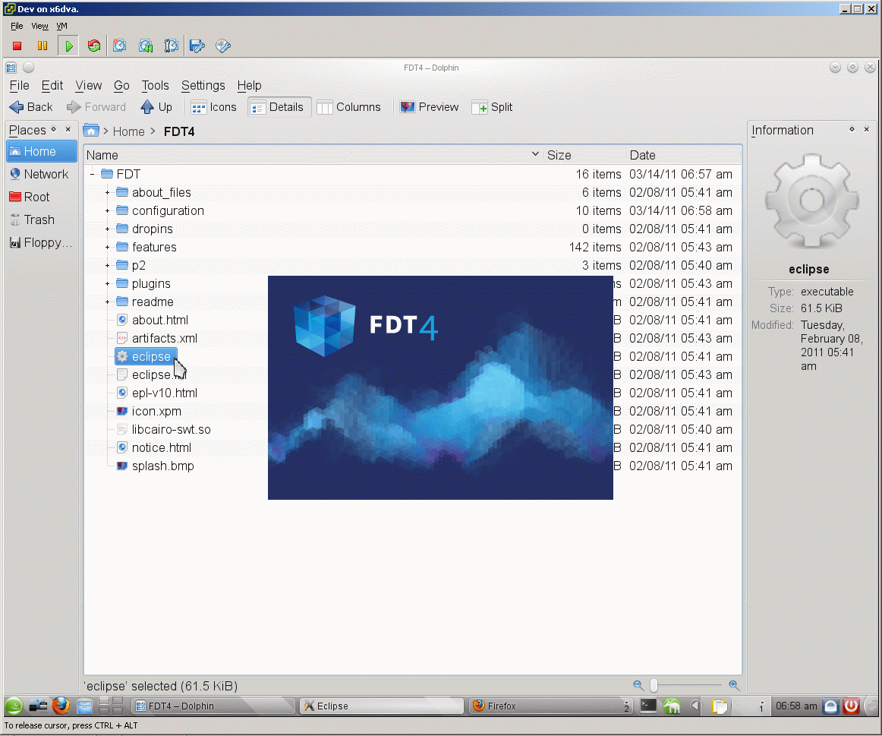Open the View menu in the VMware console bar
Viewport: 882px width, 736px height.
pyautogui.click(x=39, y=26)
